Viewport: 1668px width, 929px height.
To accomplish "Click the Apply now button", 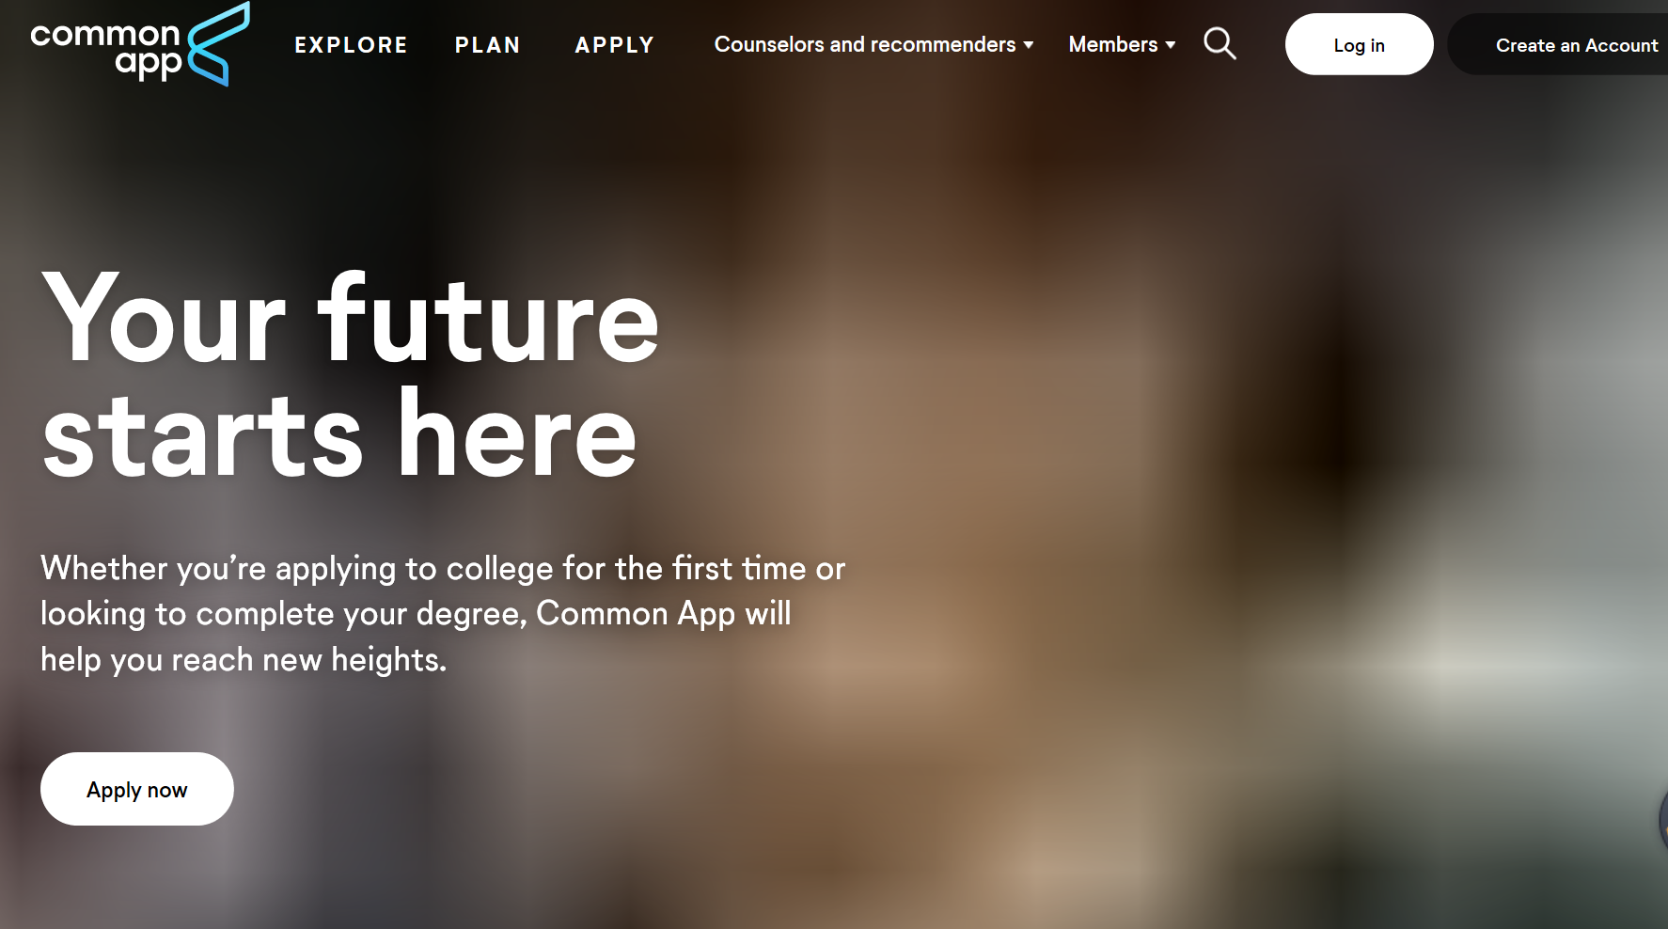I will (x=137, y=789).
